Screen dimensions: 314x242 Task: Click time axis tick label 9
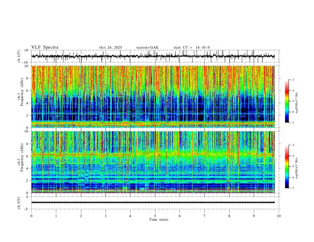(x=254, y=216)
